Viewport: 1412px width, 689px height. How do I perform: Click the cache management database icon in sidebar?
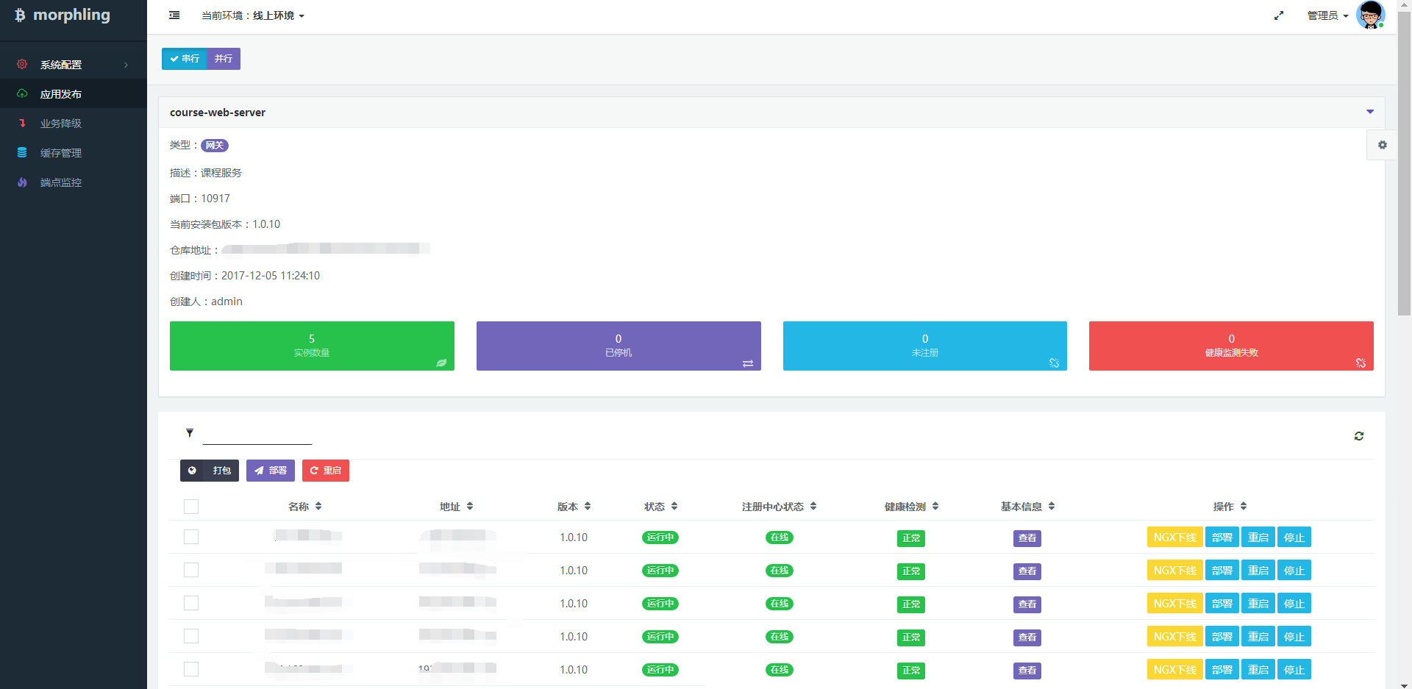pos(22,152)
